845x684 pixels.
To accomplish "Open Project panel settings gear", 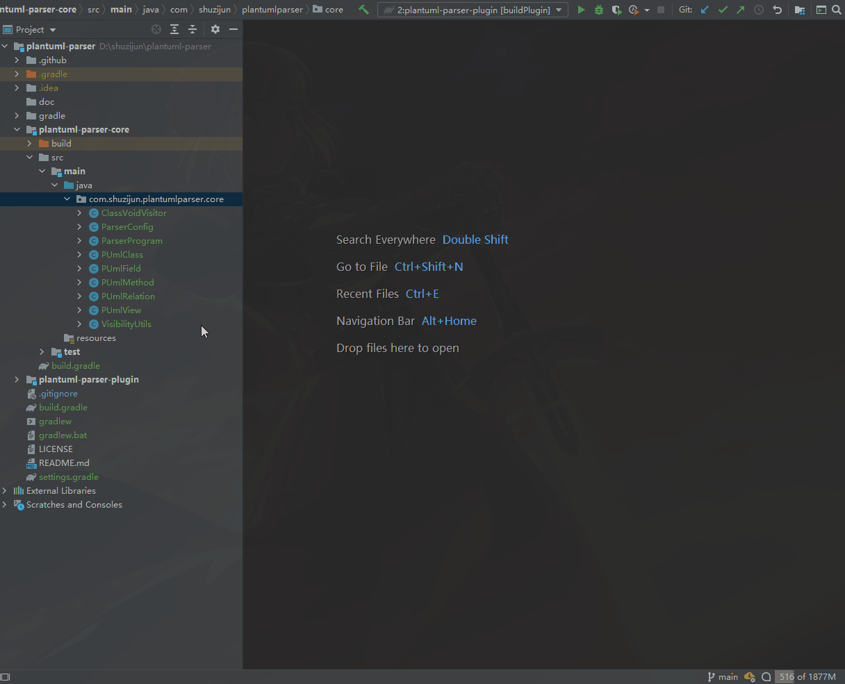I will point(215,29).
